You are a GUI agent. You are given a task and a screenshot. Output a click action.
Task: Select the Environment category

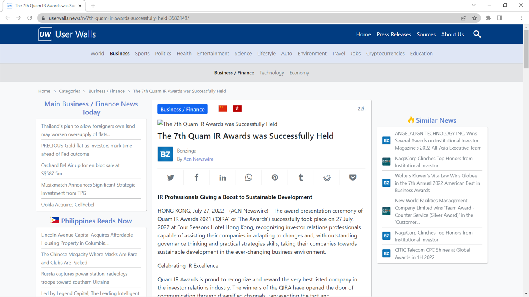point(312,53)
